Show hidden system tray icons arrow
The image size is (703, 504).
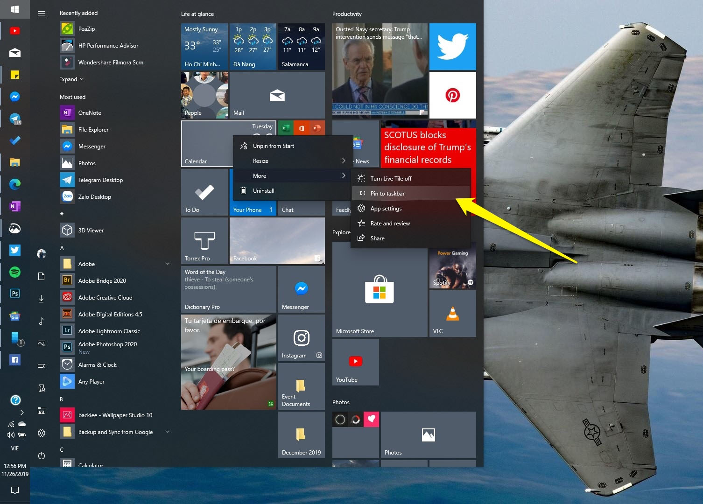point(21,412)
